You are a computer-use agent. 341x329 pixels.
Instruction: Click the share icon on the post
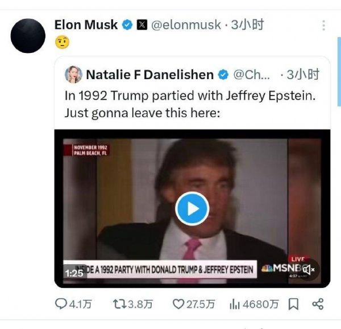click(x=318, y=304)
